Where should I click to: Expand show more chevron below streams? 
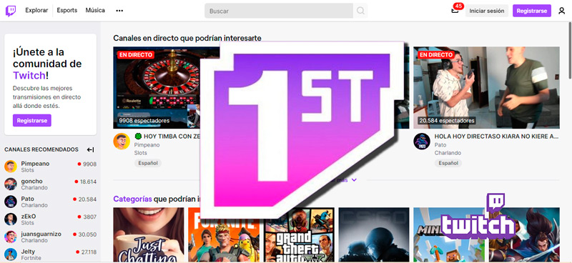(354, 180)
